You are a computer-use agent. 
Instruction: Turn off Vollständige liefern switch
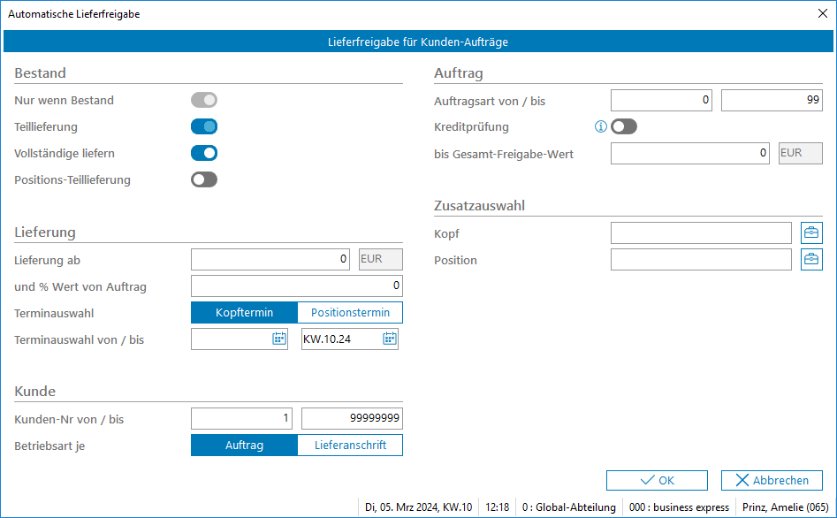[x=204, y=154]
